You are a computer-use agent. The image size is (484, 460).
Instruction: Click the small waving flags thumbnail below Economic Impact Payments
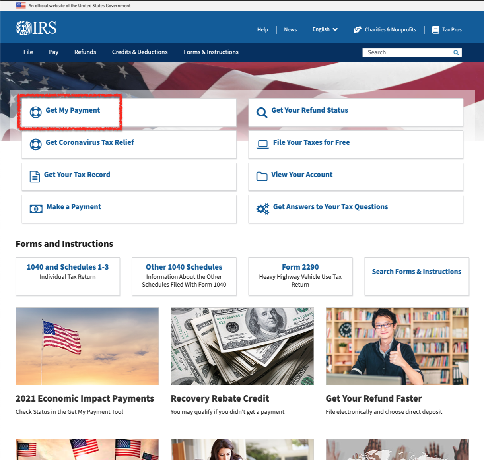coord(87,449)
